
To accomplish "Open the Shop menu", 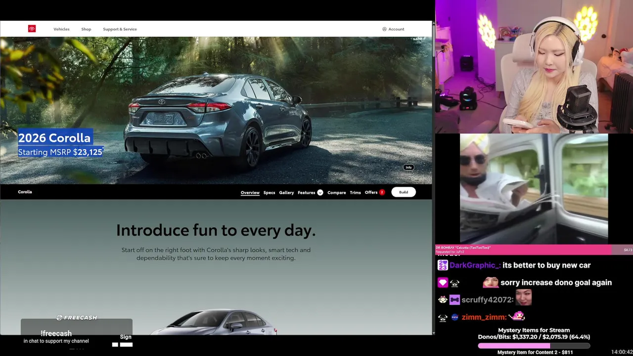I will [x=86, y=29].
